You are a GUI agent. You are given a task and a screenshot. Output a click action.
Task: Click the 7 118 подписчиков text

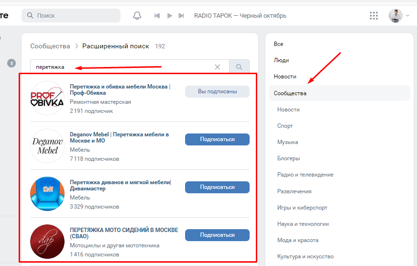(x=94, y=159)
